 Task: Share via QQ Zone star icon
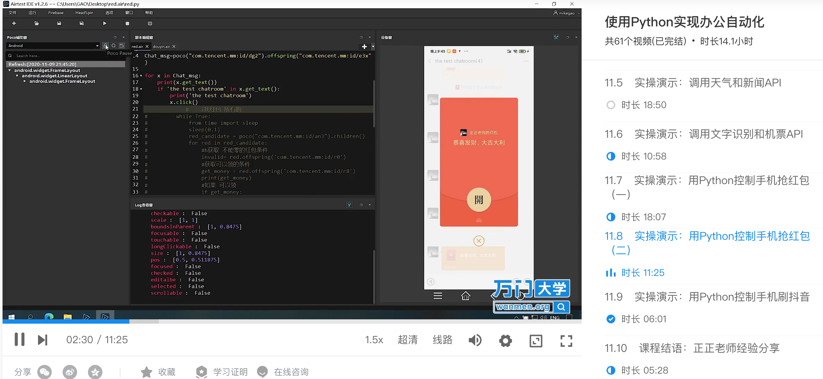[x=95, y=372]
